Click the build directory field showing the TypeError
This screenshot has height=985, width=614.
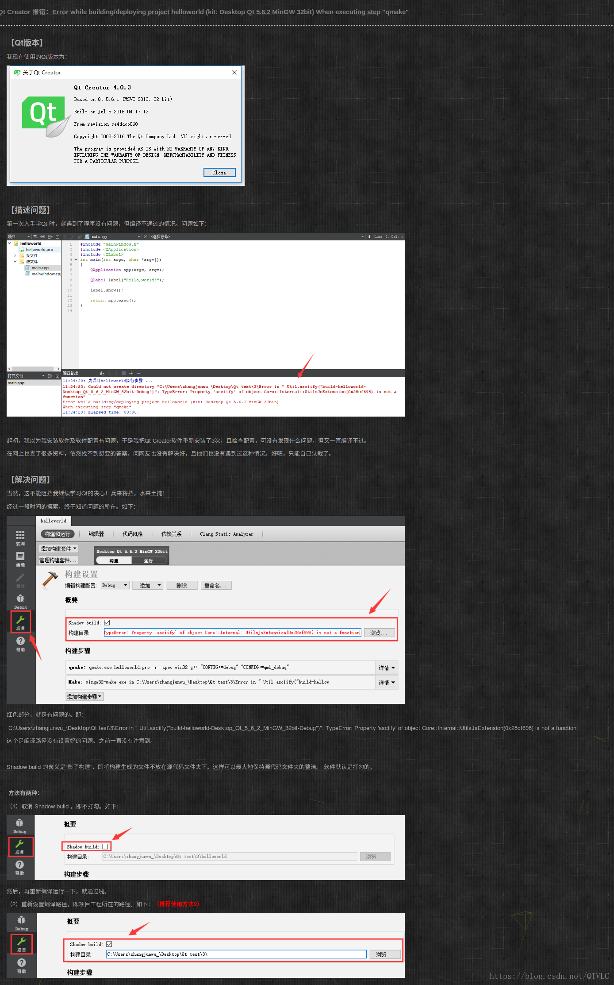233,633
